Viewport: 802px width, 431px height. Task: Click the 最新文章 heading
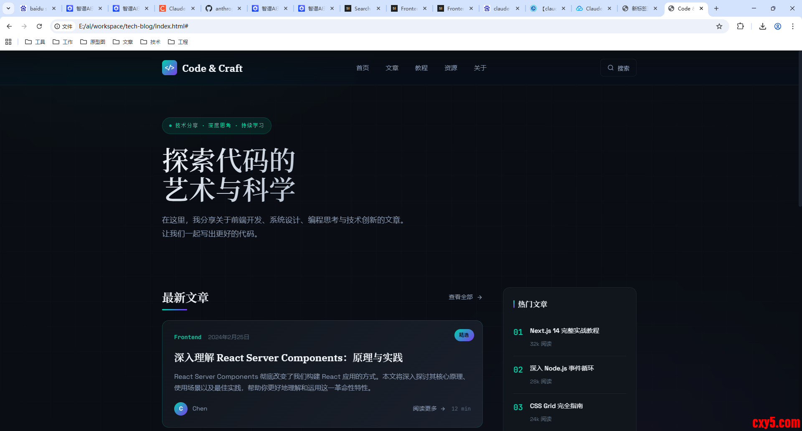pos(185,298)
